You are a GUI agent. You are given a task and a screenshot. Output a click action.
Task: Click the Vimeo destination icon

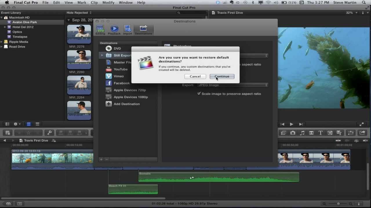(109, 76)
